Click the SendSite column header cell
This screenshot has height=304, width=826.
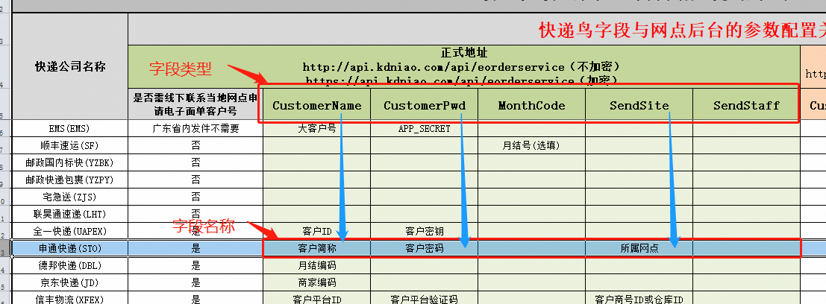(639, 105)
